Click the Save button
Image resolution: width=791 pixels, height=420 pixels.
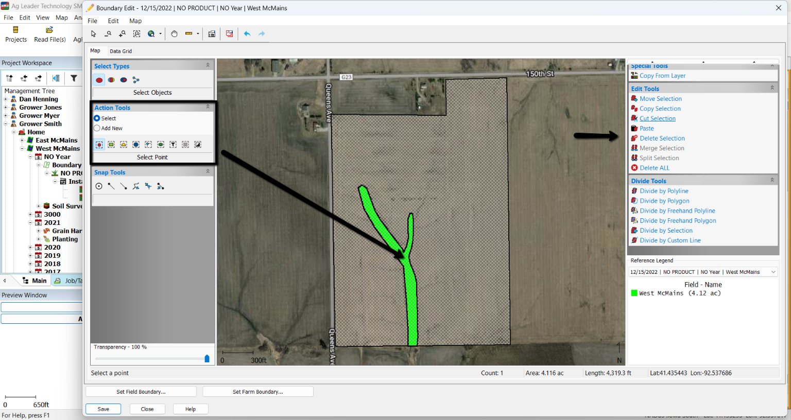[x=103, y=409]
